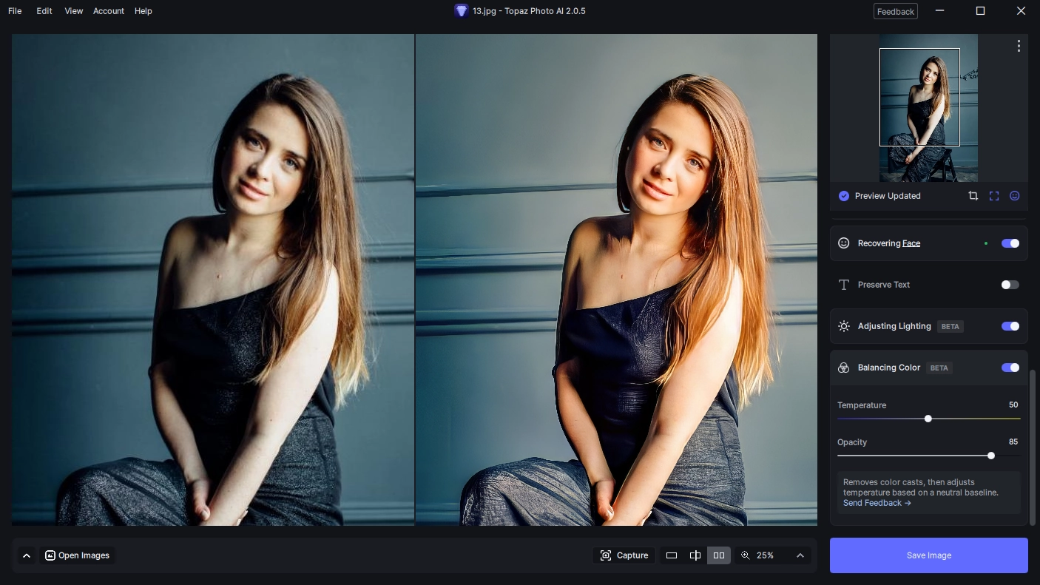Click the Recovering Face smiley panel icon

click(x=844, y=243)
